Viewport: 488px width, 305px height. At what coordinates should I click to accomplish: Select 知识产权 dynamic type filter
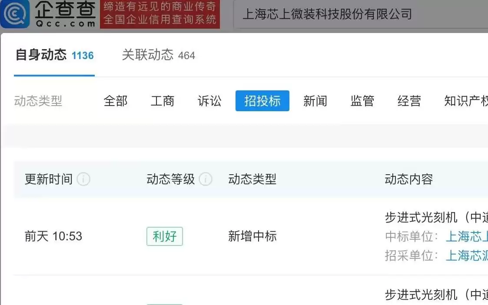pos(466,101)
